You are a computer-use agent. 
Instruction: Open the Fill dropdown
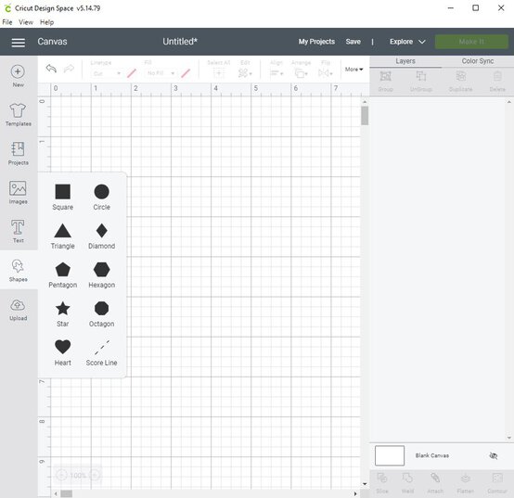161,73
